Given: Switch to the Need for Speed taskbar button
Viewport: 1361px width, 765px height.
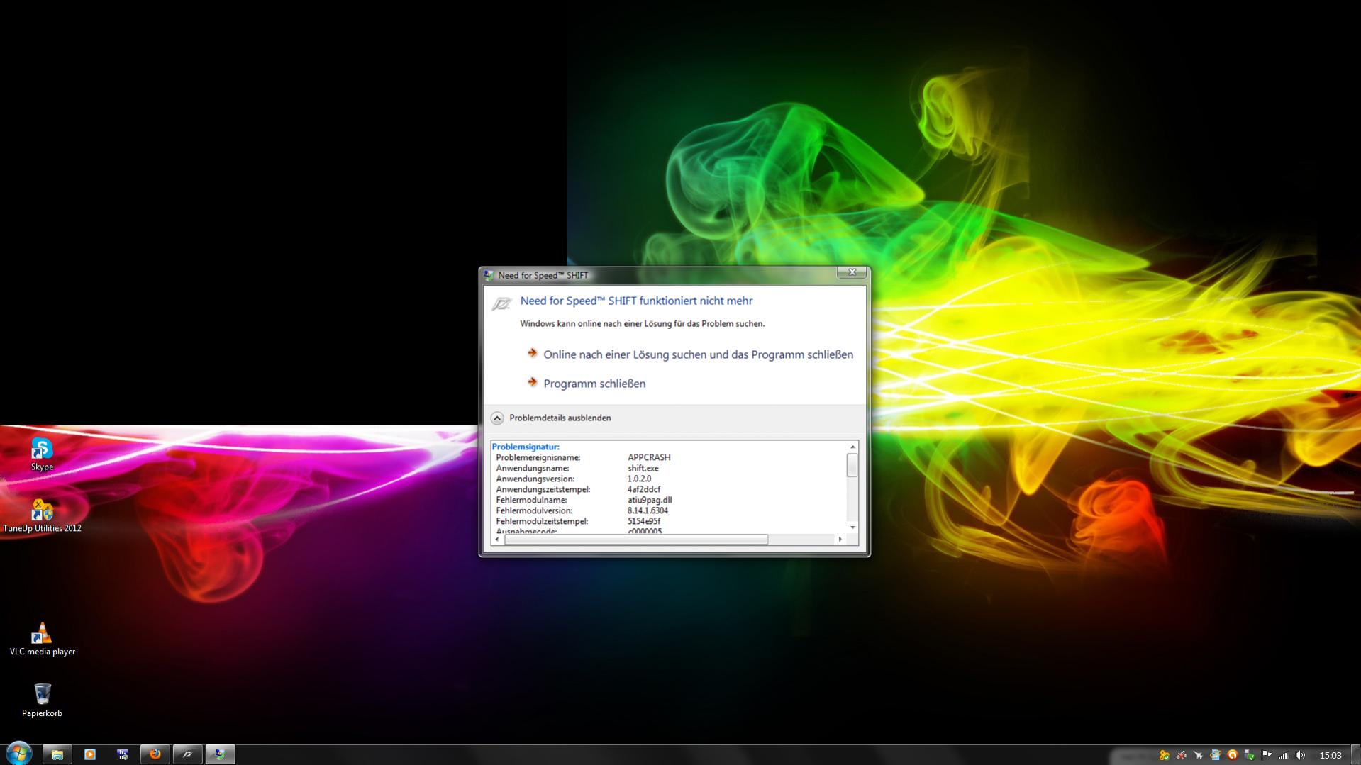Looking at the screenshot, I should pyautogui.click(x=187, y=754).
